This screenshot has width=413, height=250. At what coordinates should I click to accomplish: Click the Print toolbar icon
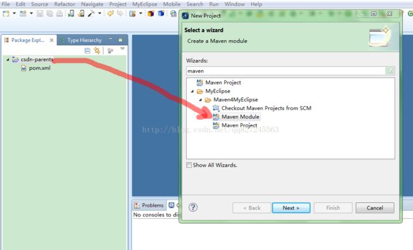pos(60,13)
